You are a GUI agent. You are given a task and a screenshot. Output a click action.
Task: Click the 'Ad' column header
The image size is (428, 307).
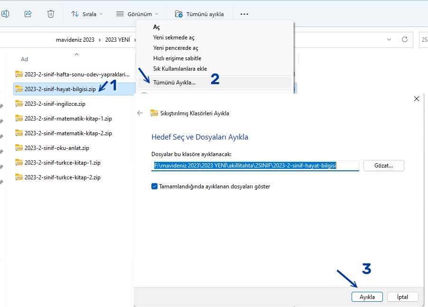click(x=25, y=59)
